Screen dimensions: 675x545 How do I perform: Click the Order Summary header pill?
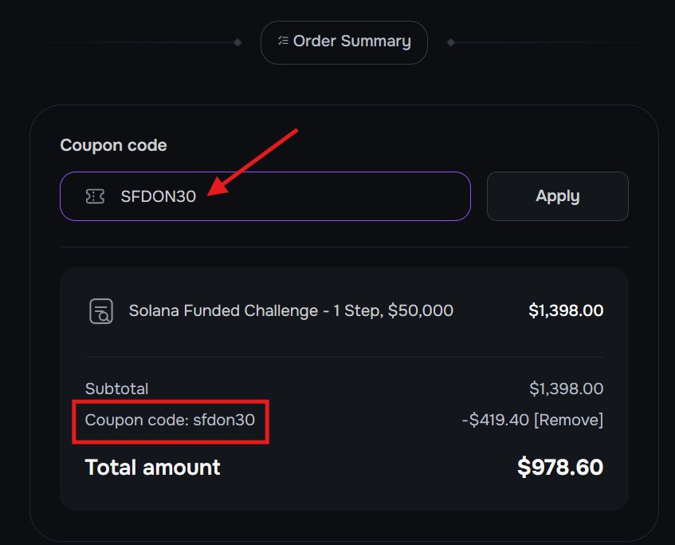343,41
